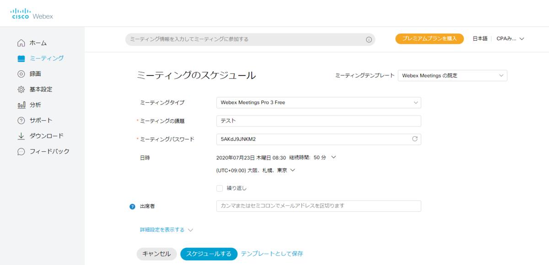This screenshot has width=549, height=265.
Task: Click the 継続時間: 50 分 text
Action: 308,158
